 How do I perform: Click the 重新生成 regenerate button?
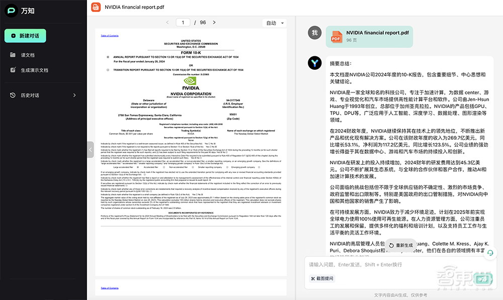(x=402, y=245)
